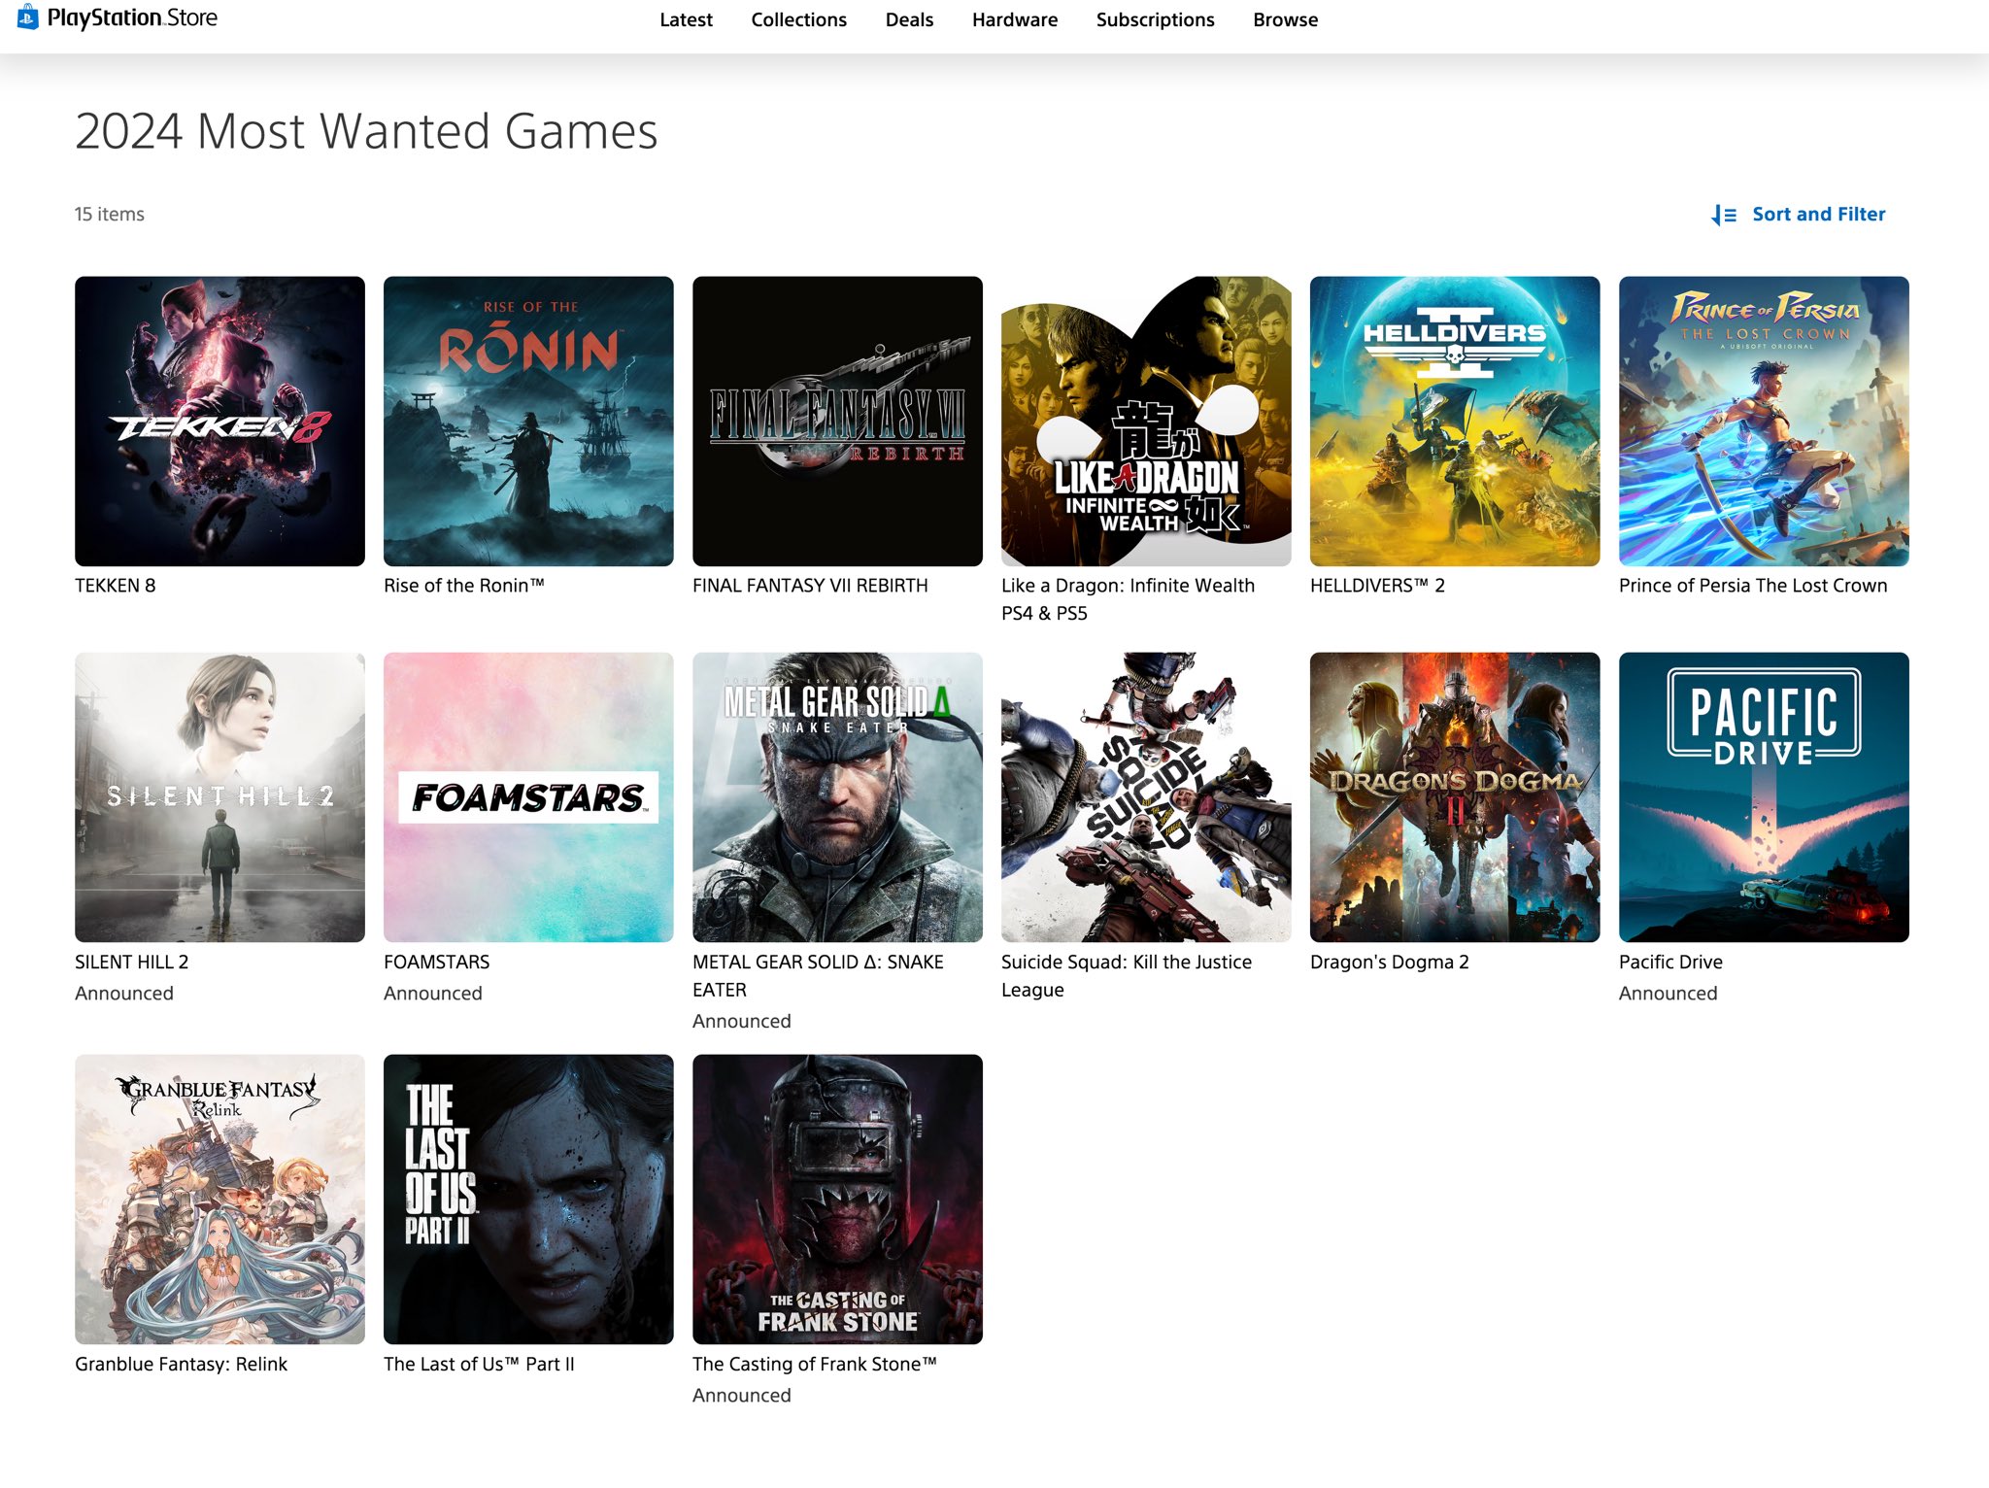
Task: Open Final Fantasy VII Rebirth cover image
Action: [837, 422]
